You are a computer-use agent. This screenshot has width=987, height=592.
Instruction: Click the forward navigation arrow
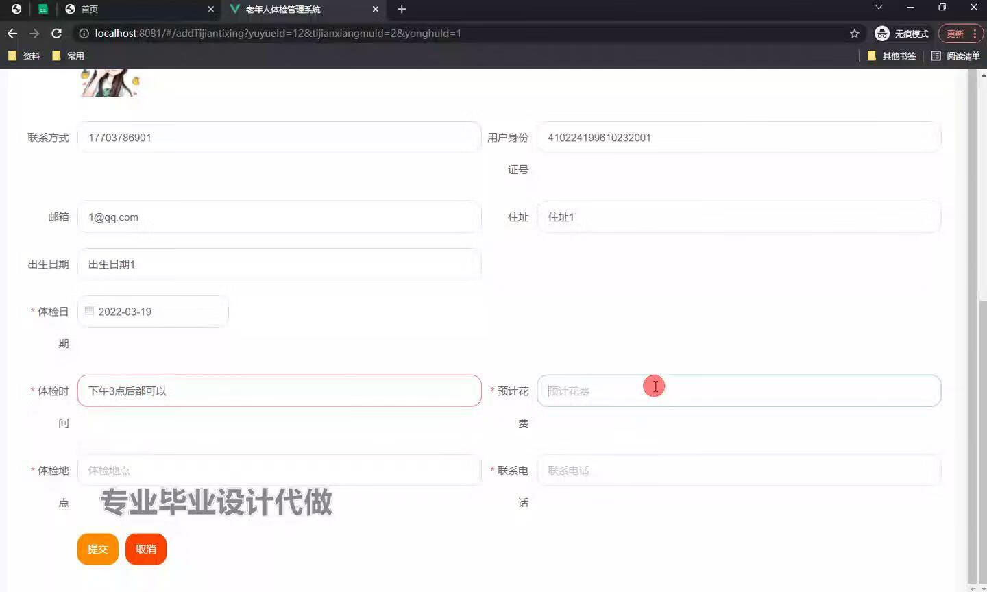(34, 34)
